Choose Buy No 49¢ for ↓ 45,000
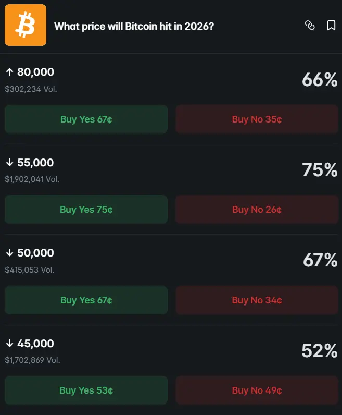342x415 pixels. pyautogui.click(x=257, y=390)
